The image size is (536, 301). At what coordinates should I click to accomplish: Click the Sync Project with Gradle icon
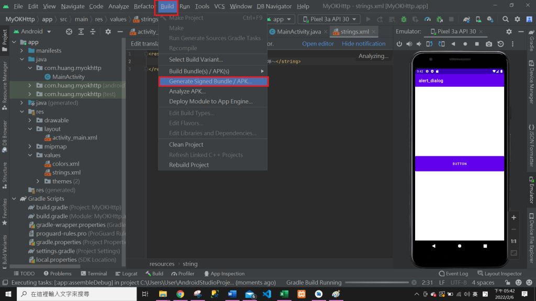coord(466,19)
